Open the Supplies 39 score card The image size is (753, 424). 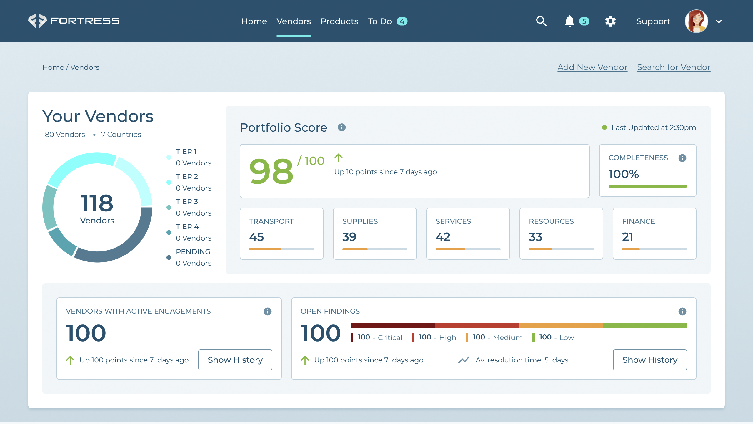coord(375,233)
